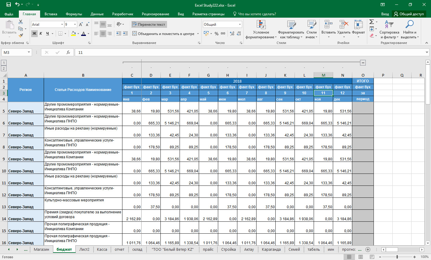Show outline level 1 button

pos(4,63)
